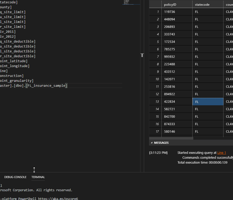233x200 pixels.
Task: Click the highlighted FL cell in row 13
Action: [208, 102]
